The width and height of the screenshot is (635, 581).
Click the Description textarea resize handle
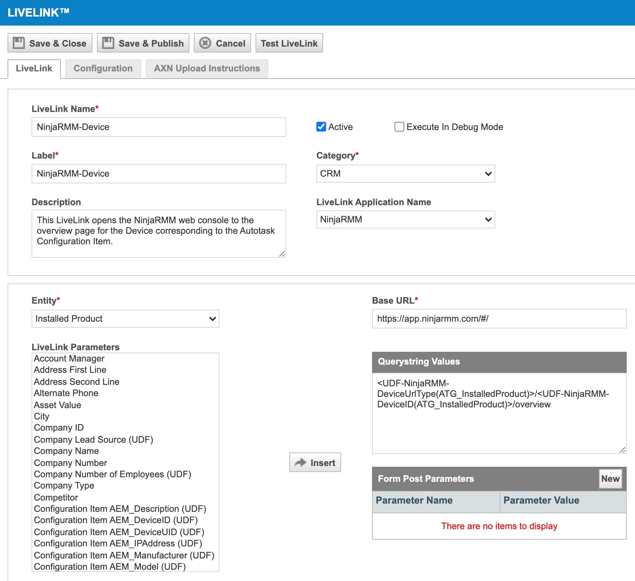(282, 254)
